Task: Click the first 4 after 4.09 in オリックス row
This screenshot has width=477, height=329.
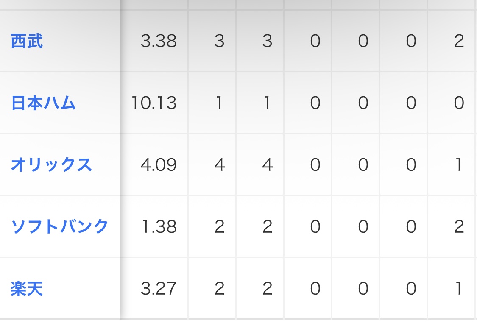Action: (219, 165)
